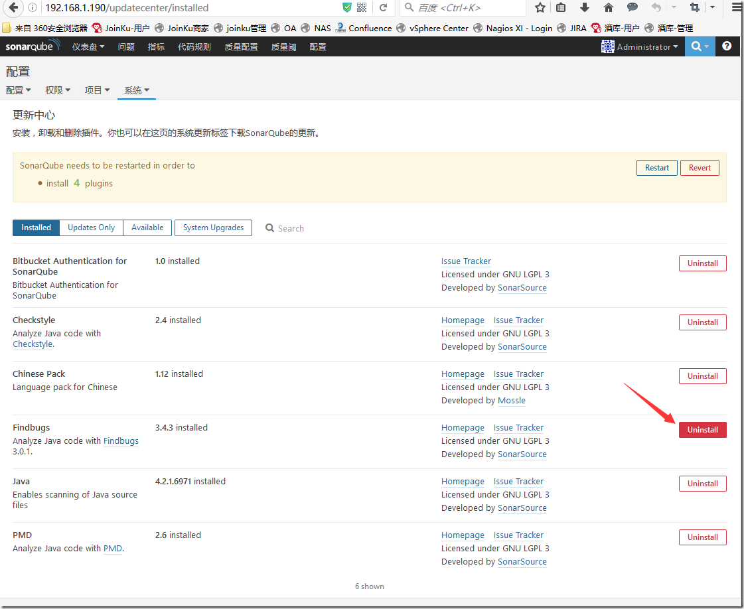This screenshot has width=744, height=609.
Task: Open Issue Tracker for Bitbucket Authentication
Action: point(466,261)
